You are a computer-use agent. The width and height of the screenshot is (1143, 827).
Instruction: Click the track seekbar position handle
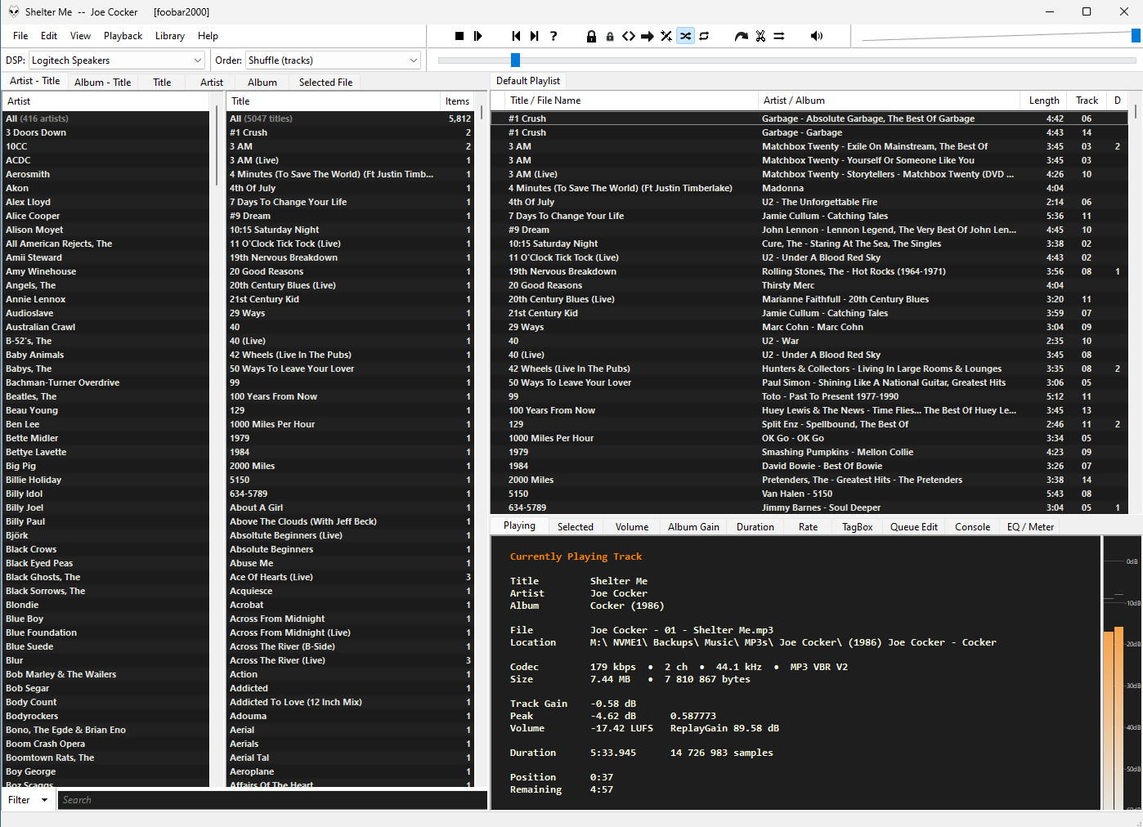click(x=515, y=60)
